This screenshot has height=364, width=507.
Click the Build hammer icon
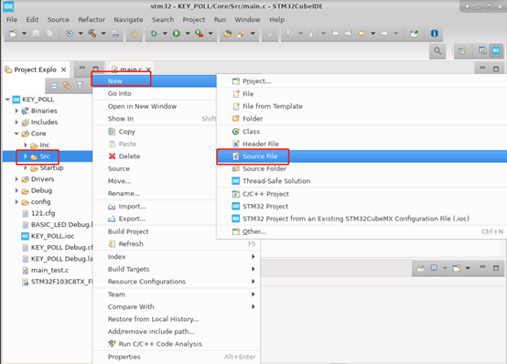click(x=92, y=33)
